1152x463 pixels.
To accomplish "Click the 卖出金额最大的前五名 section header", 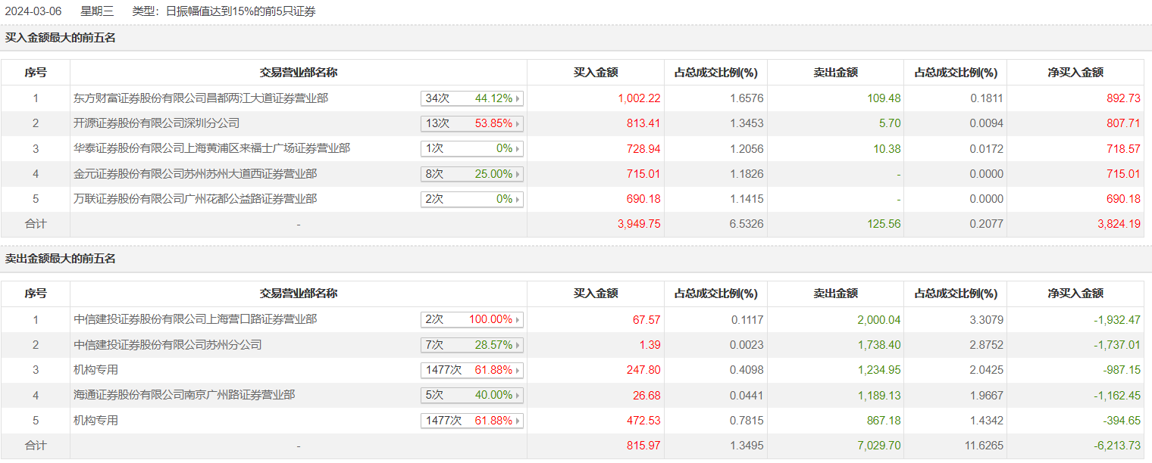I will 61,259.
